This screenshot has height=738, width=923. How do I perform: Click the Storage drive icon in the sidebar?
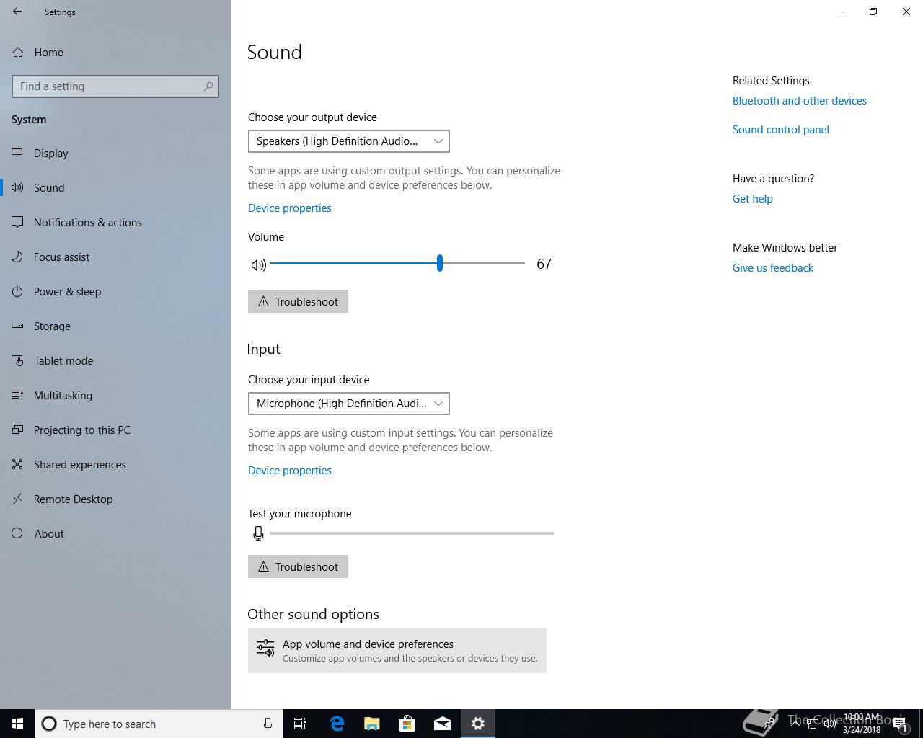click(x=18, y=326)
